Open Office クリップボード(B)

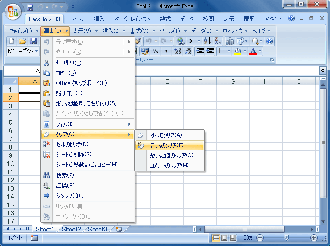coord(88,83)
